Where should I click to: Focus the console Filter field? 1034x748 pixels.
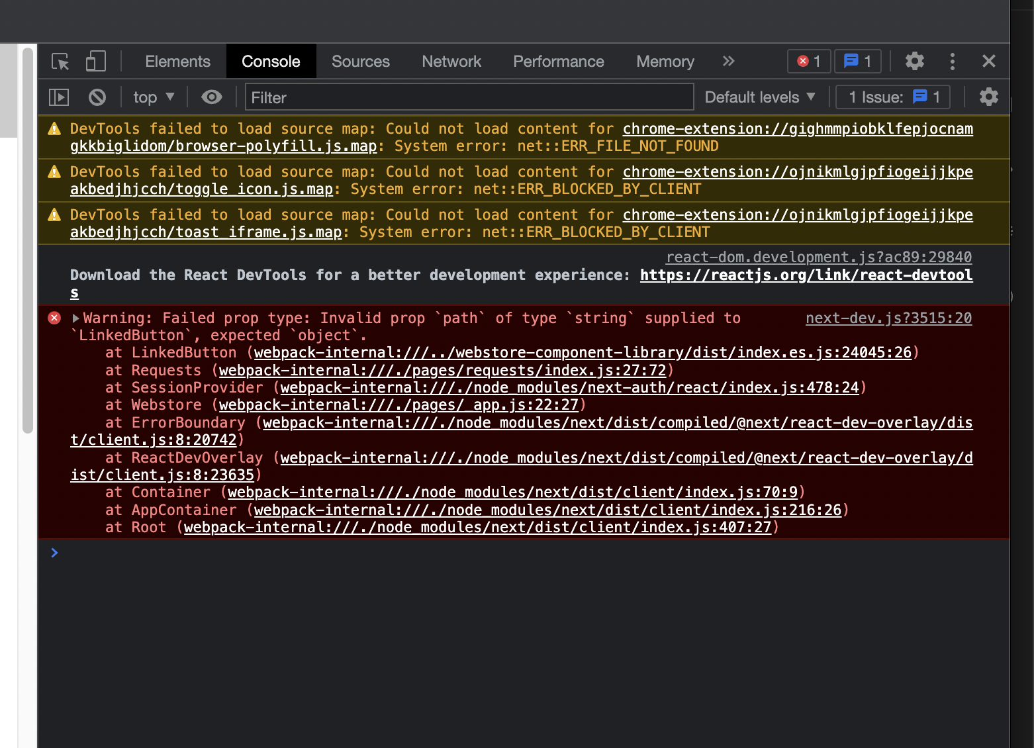(469, 97)
